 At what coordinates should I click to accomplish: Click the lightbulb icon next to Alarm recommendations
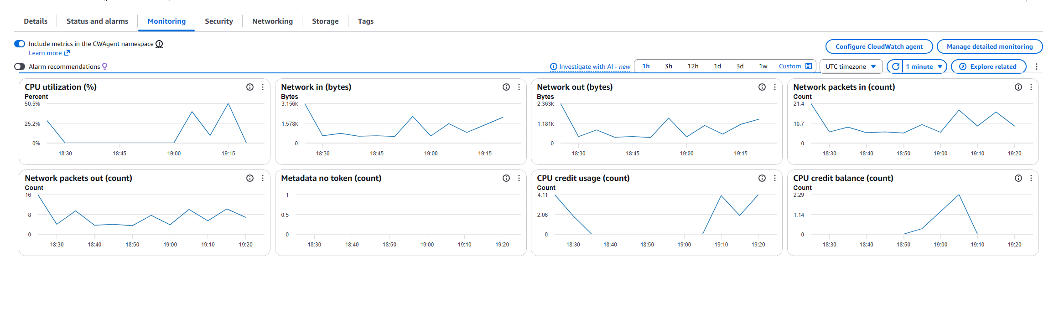105,67
